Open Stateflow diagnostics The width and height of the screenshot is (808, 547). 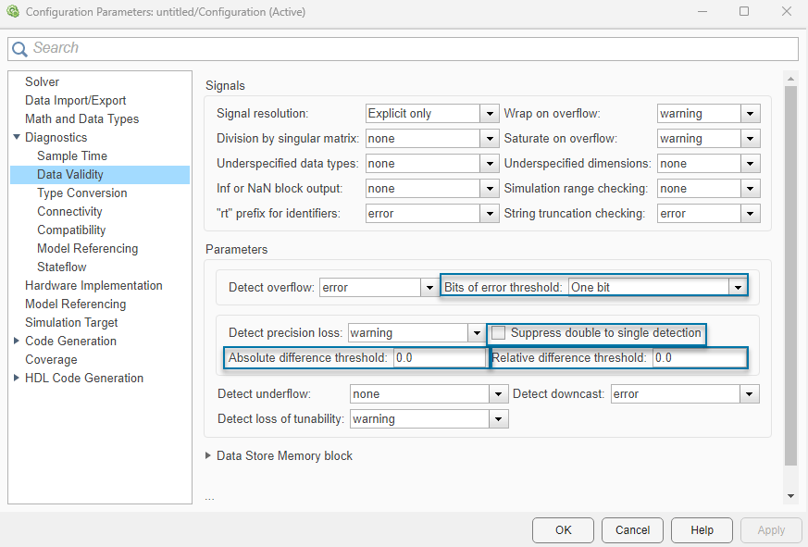point(62,267)
